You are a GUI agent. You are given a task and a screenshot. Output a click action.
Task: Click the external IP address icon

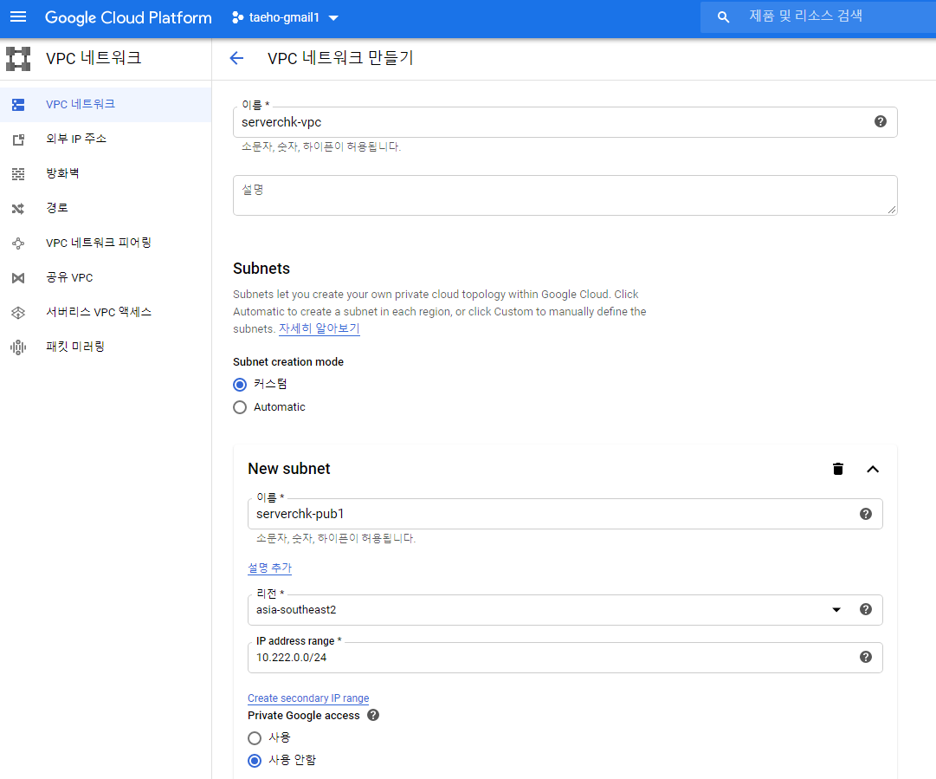[x=18, y=140]
